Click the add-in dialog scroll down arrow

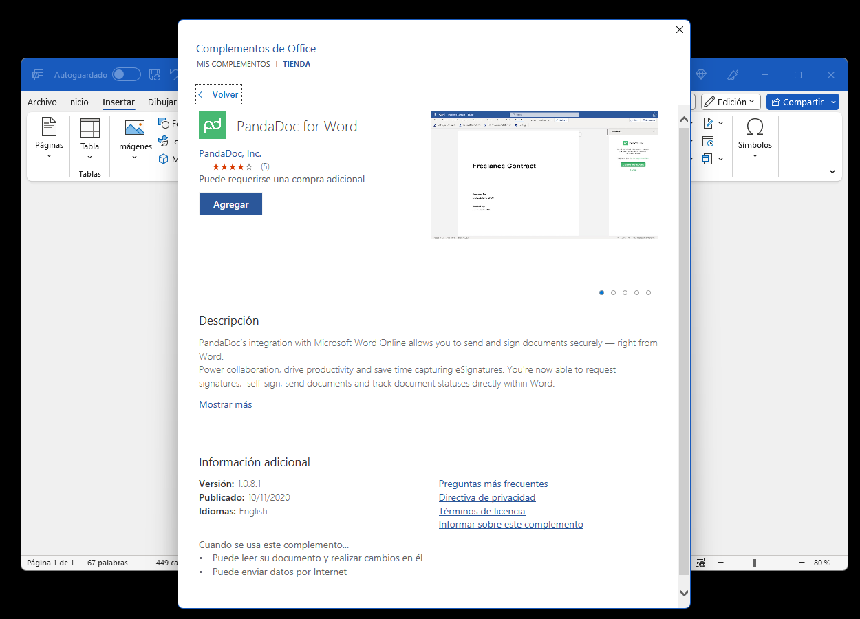tap(684, 592)
